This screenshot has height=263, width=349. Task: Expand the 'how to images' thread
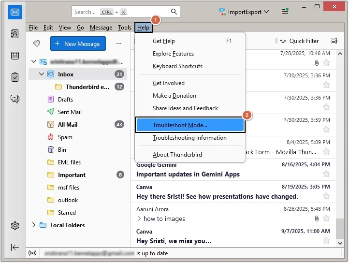tap(139, 219)
